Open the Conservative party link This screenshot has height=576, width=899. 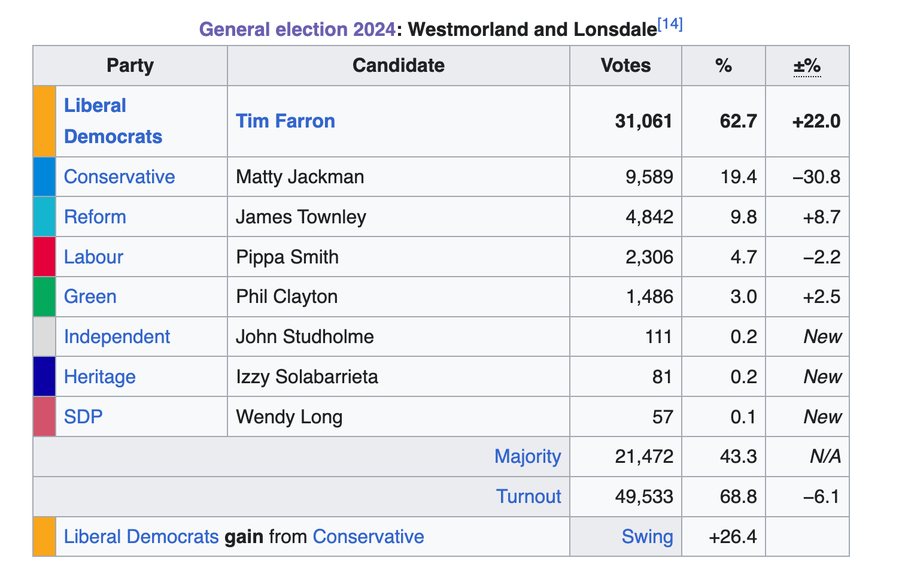tap(119, 177)
